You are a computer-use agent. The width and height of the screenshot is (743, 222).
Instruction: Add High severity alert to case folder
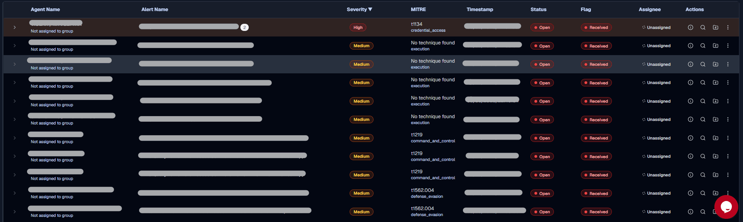coord(716,27)
